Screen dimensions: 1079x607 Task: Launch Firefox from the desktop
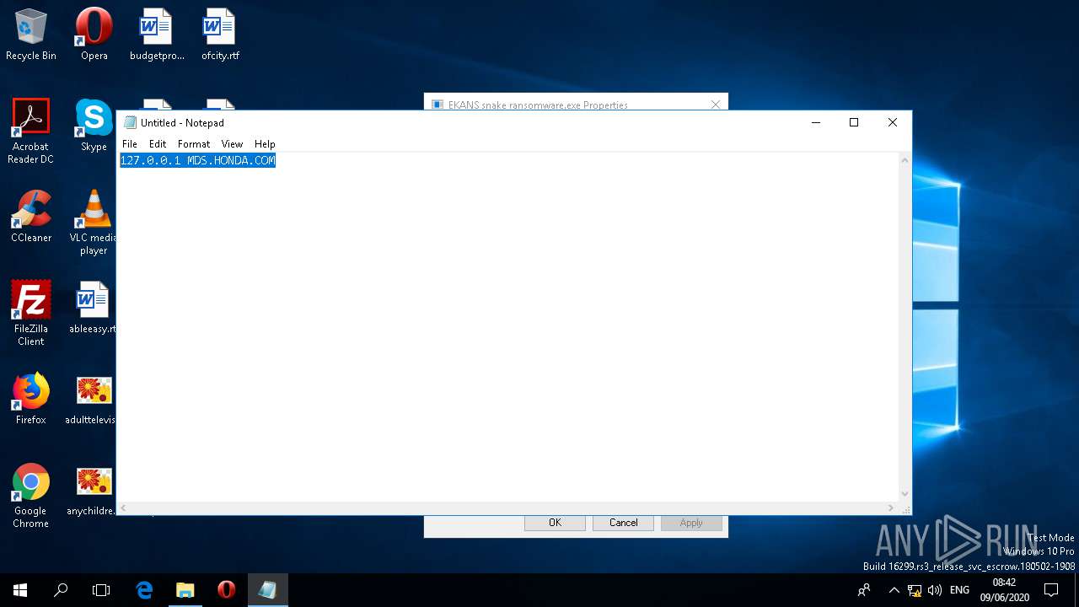pos(31,398)
